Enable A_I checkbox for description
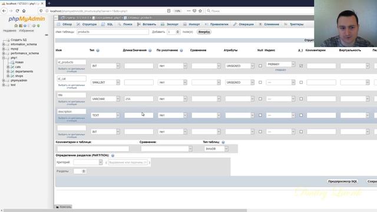The height and width of the screenshot is (212, 377). tap(301, 115)
